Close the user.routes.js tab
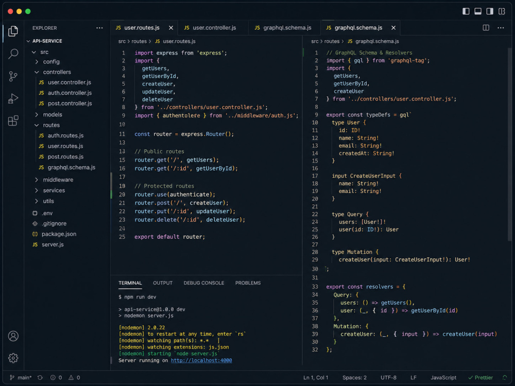 pos(171,28)
